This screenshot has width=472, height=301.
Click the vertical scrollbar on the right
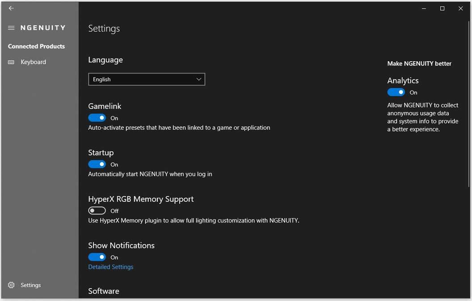469,103
